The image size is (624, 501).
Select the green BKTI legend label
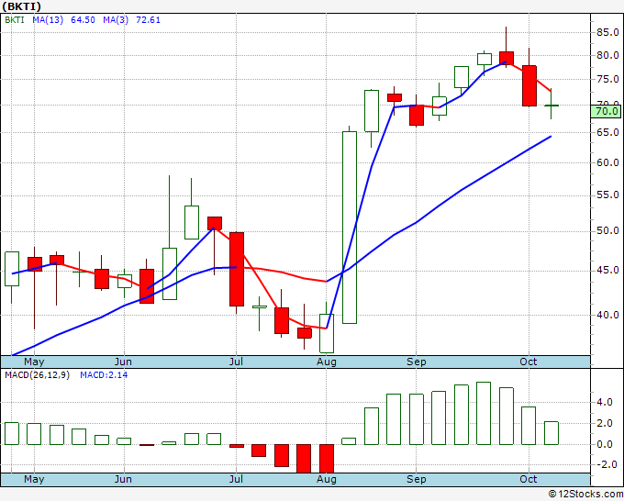coord(15,20)
